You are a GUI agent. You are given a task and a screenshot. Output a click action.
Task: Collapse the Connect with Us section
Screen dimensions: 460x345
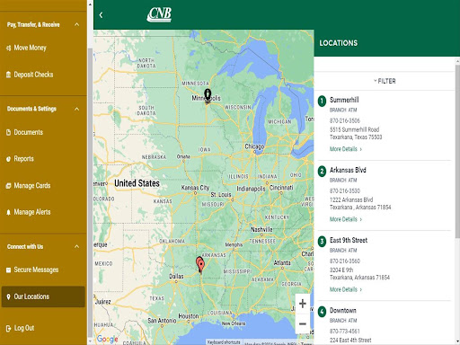(76, 246)
